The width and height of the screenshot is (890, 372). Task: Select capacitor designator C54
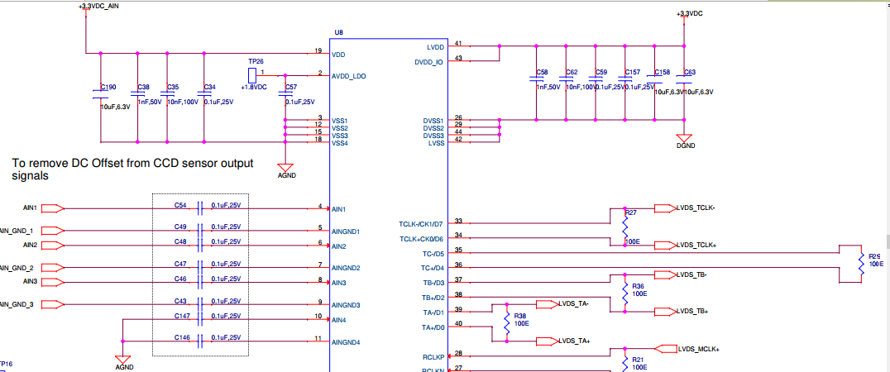180,204
